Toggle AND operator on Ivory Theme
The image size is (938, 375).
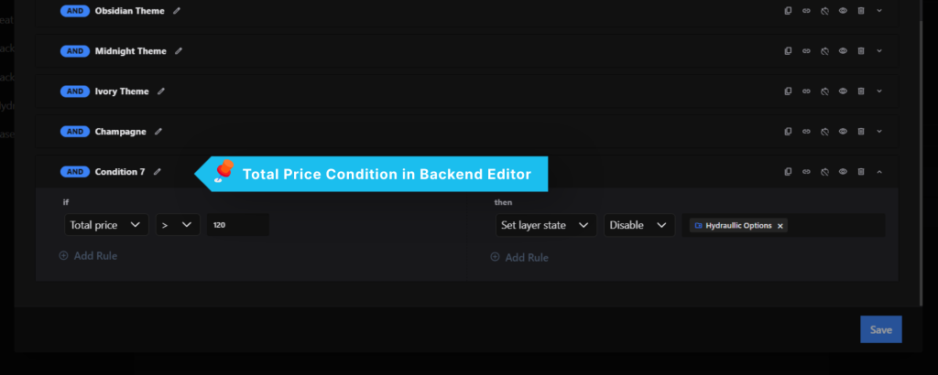pyautogui.click(x=75, y=91)
